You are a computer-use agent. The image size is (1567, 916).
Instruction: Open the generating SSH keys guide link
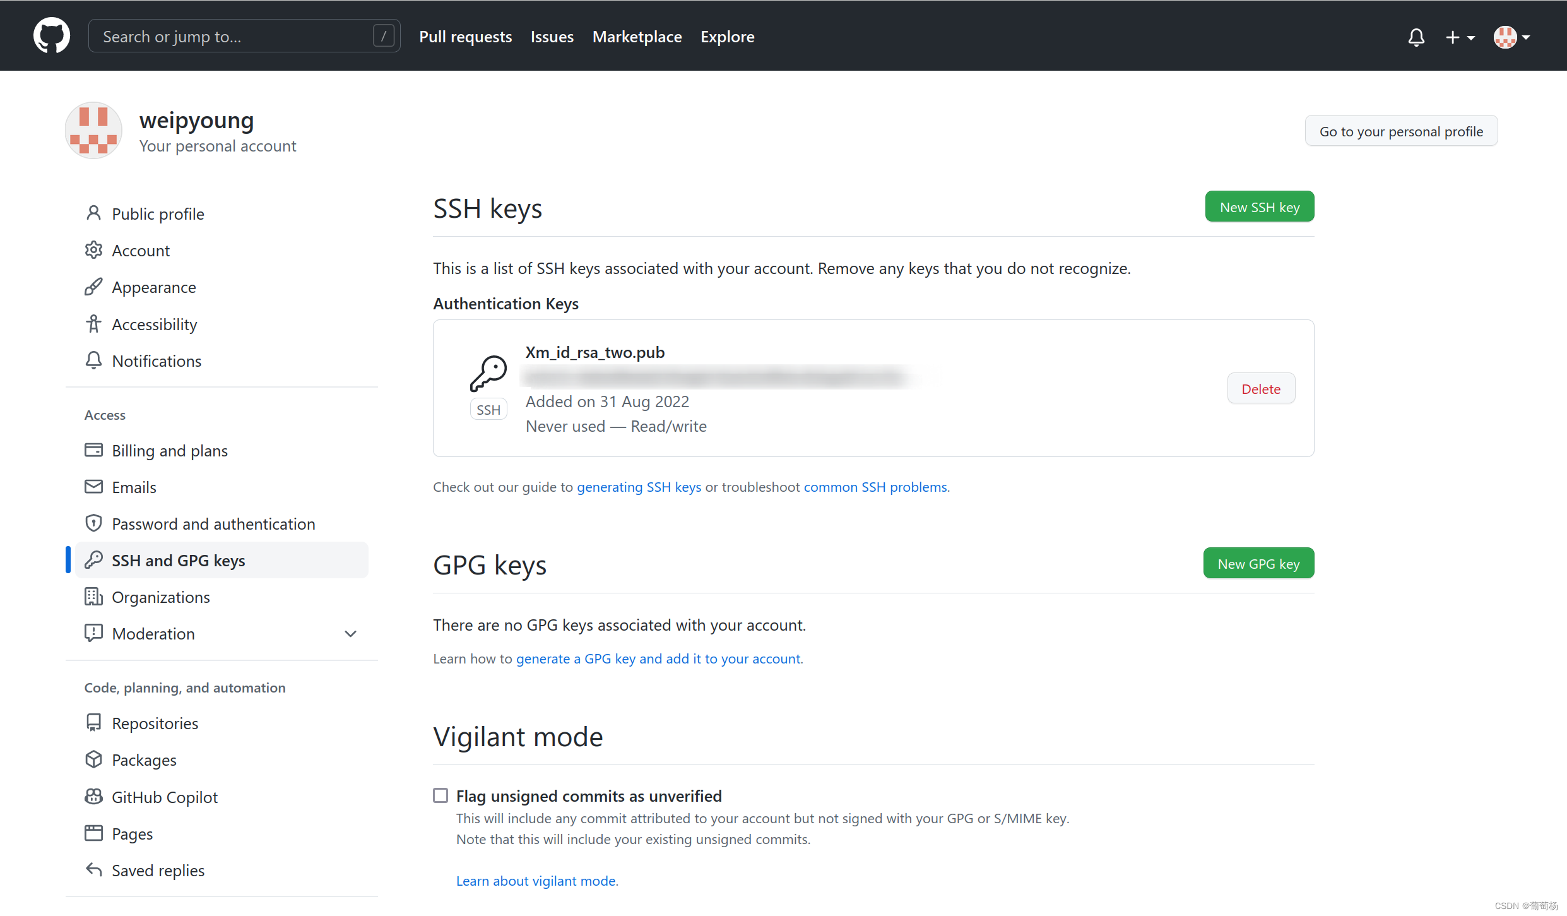pos(639,487)
